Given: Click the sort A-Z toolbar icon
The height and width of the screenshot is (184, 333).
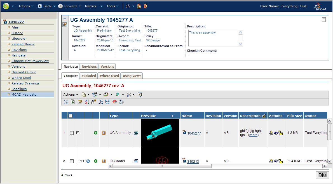Looking at the screenshot, I should pyautogui.click(x=87, y=102).
